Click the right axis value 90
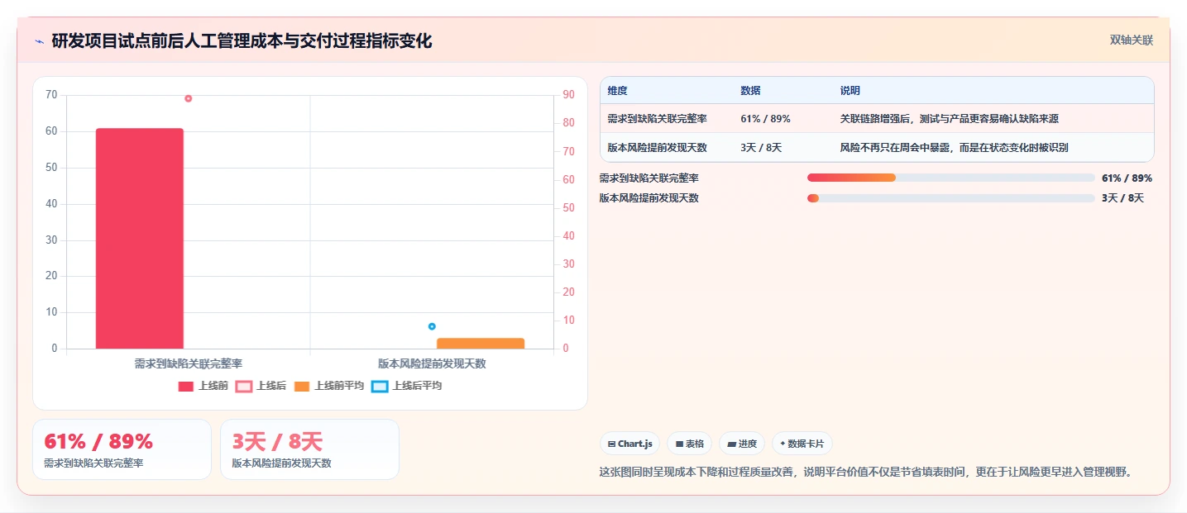The width and height of the screenshot is (1187, 513). 568,95
